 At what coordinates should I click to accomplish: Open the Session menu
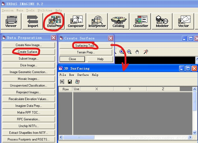(x=8, y=10)
